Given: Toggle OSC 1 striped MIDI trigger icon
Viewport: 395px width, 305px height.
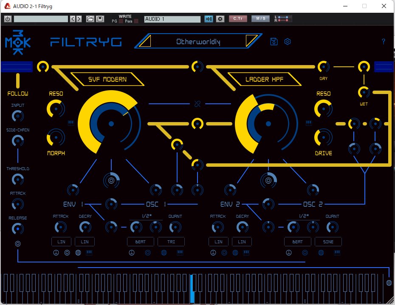Looking at the screenshot, I should pyautogui.click(x=164, y=253).
